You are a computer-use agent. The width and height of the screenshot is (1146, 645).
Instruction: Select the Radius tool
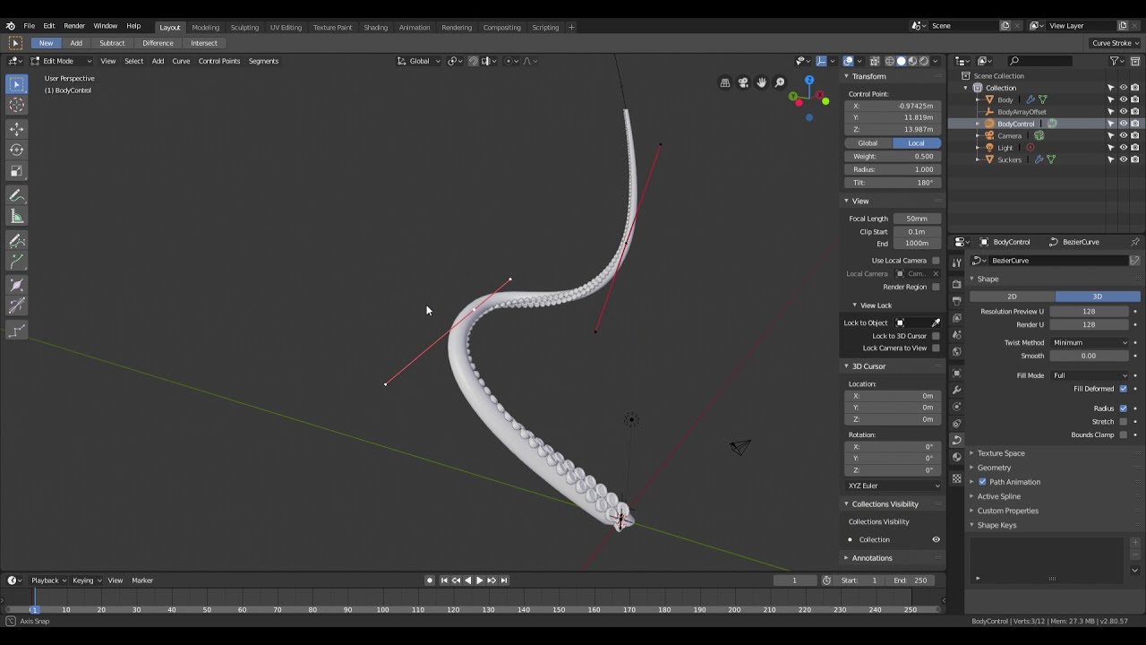click(x=16, y=286)
